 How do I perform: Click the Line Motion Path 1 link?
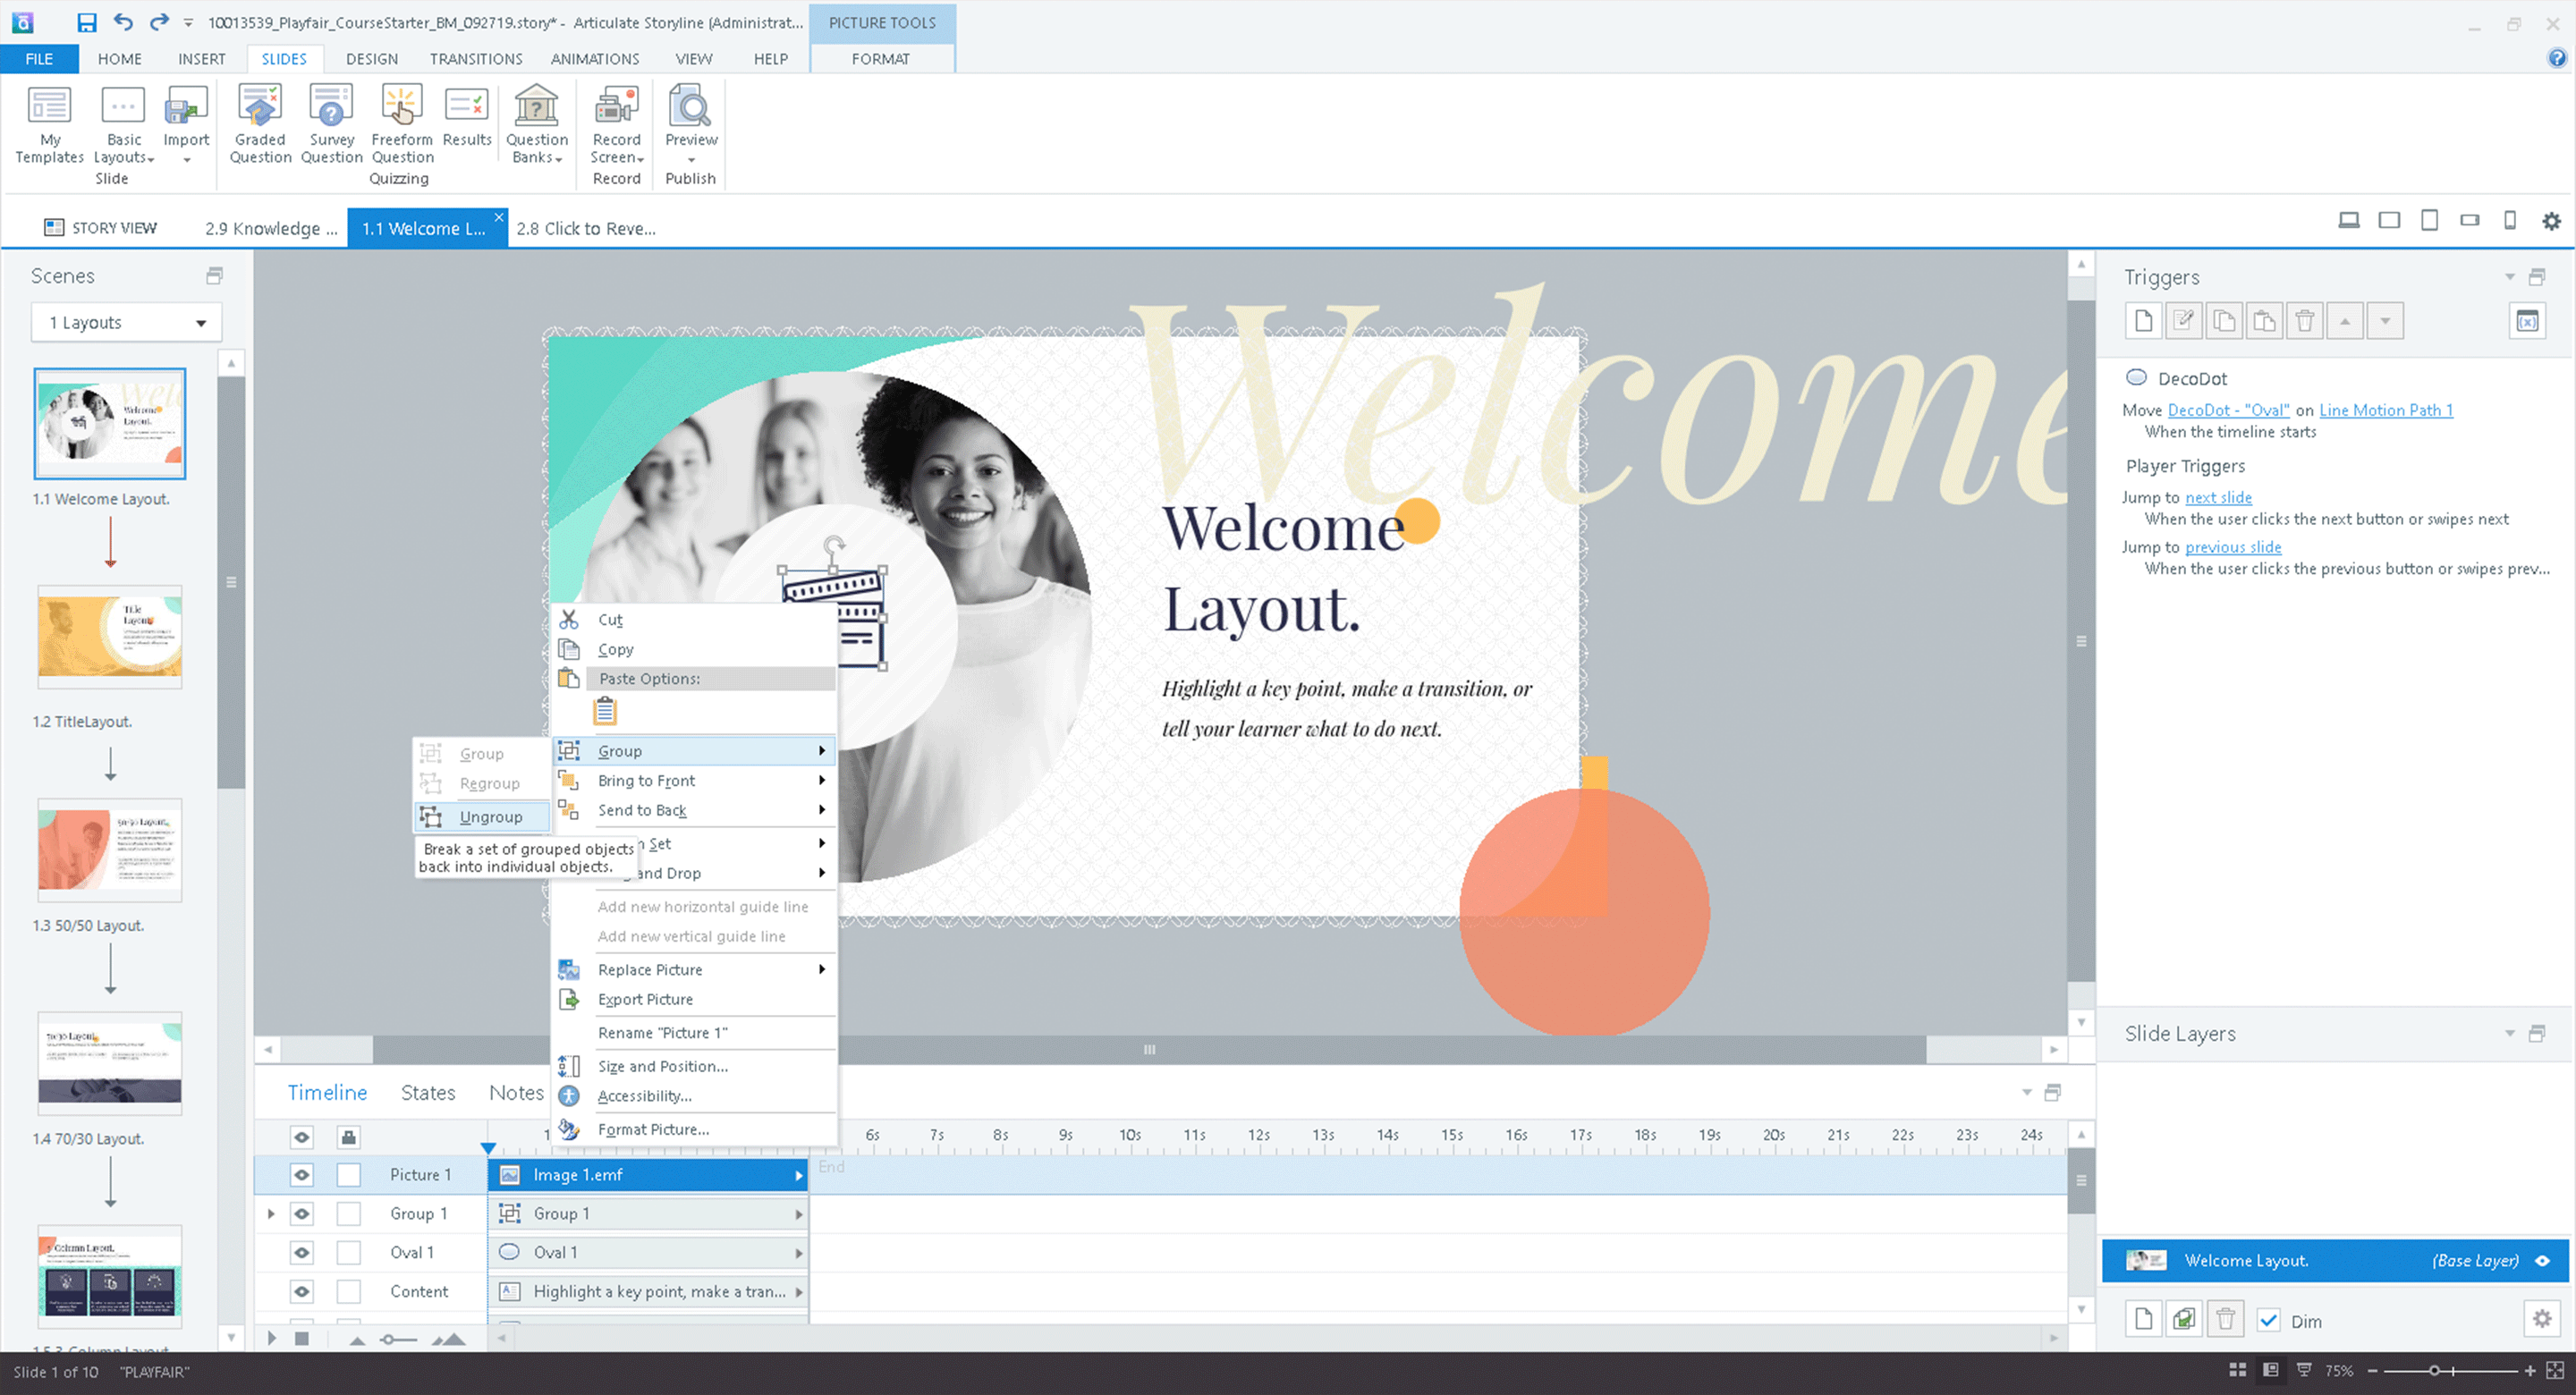tap(2385, 410)
